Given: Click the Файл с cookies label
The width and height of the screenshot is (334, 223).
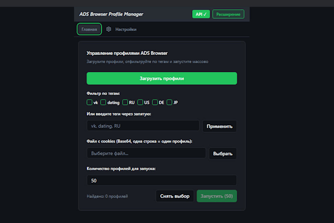Looking at the screenshot, I should point(139,141).
